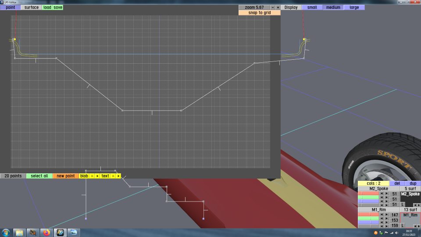
Task: Switch to point editing mode
Action: [10, 7]
